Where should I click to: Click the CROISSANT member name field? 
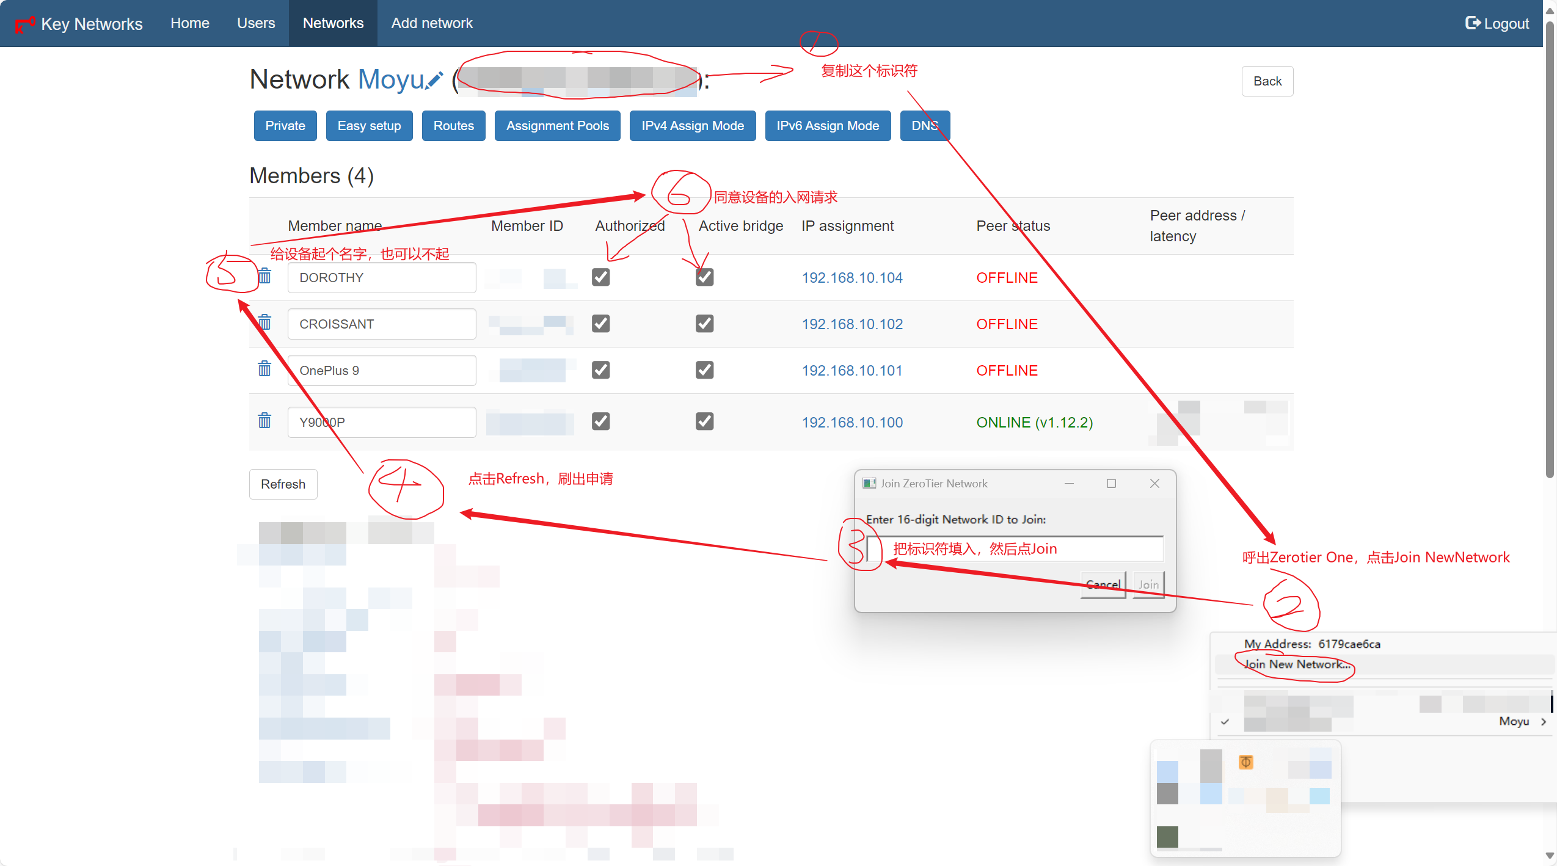click(382, 324)
